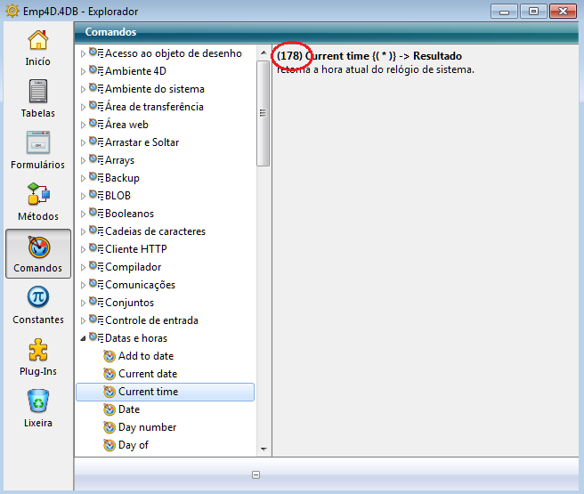Click the icon beside Current time
This screenshot has width=584, height=494.
pos(109,392)
